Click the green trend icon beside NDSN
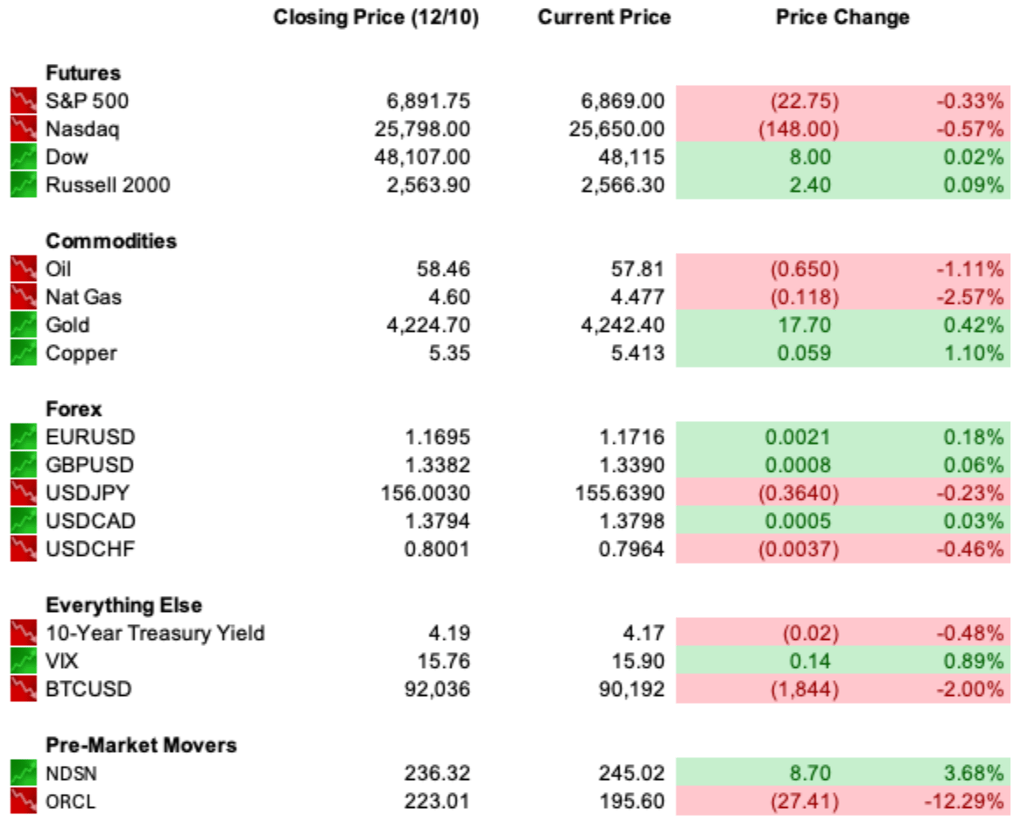The image size is (1014, 821). 24,773
